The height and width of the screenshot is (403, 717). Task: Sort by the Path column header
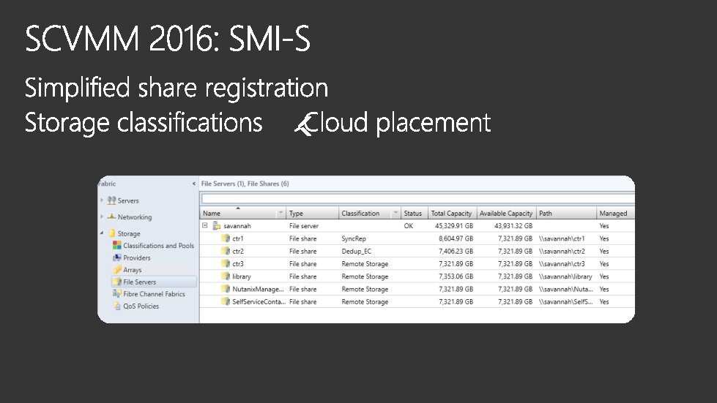coord(567,213)
